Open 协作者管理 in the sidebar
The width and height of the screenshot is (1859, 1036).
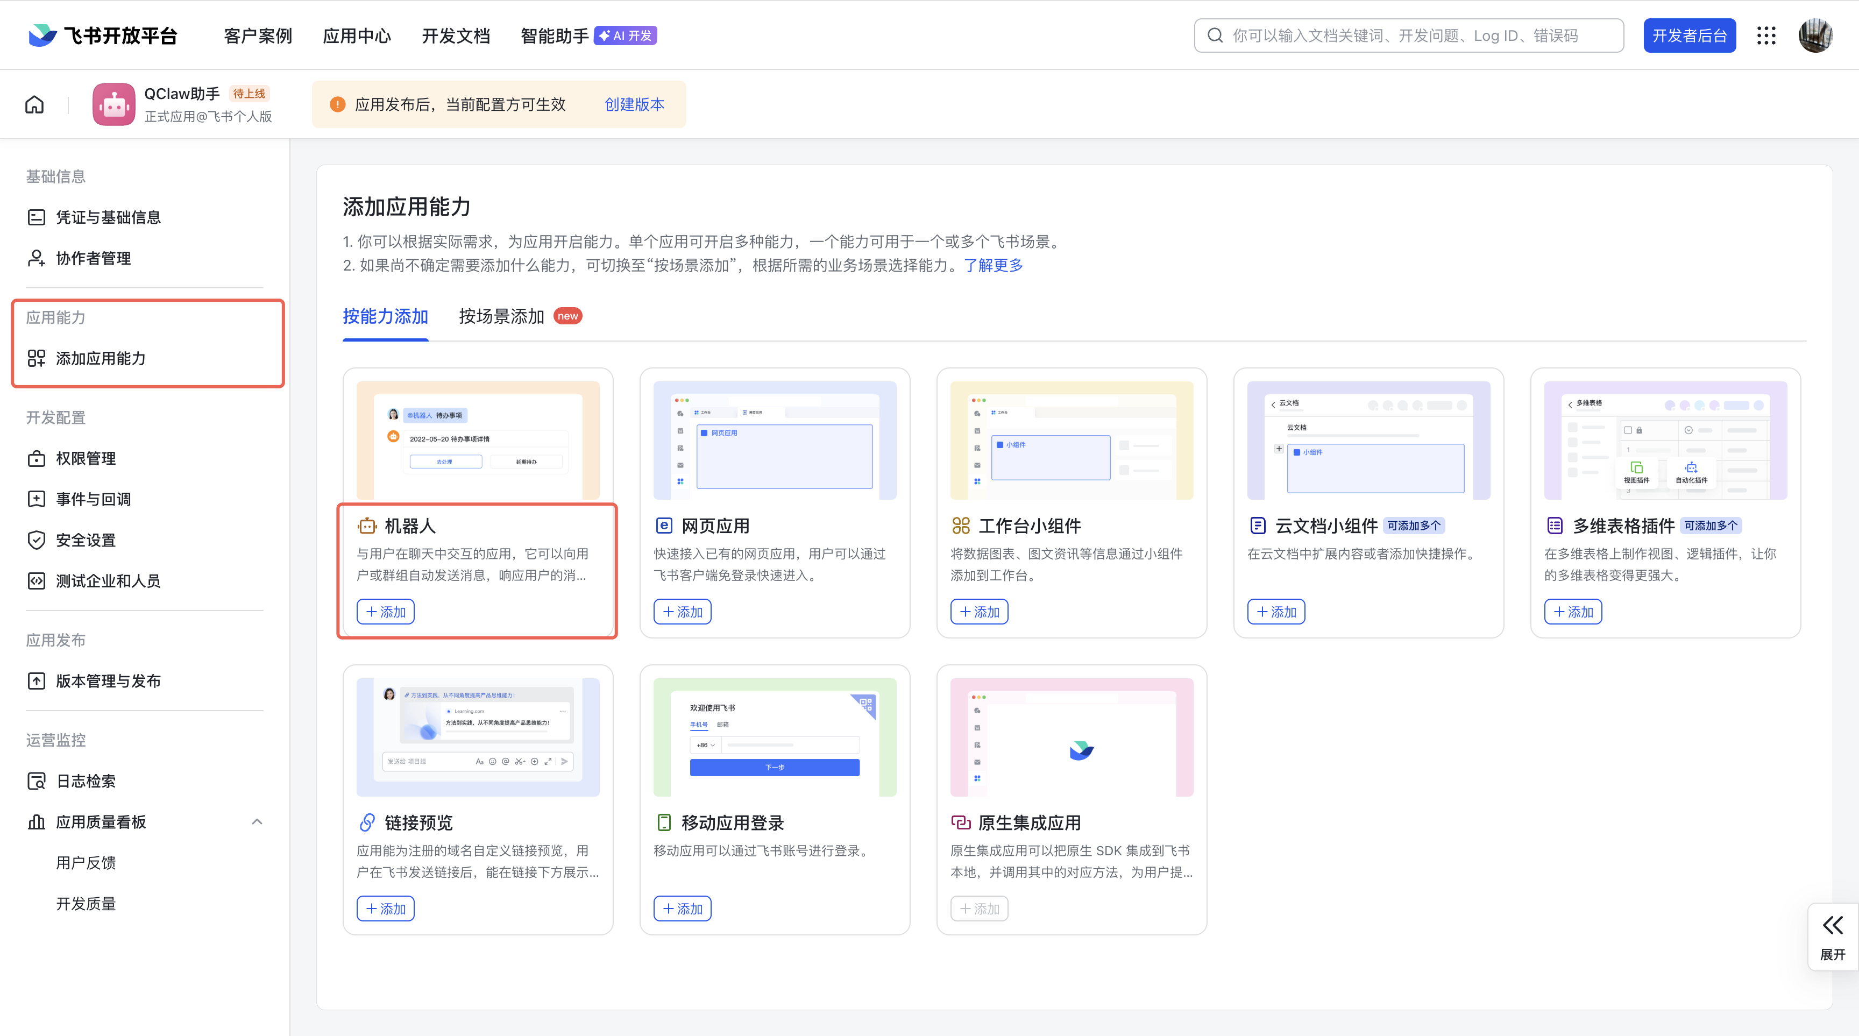(x=93, y=258)
